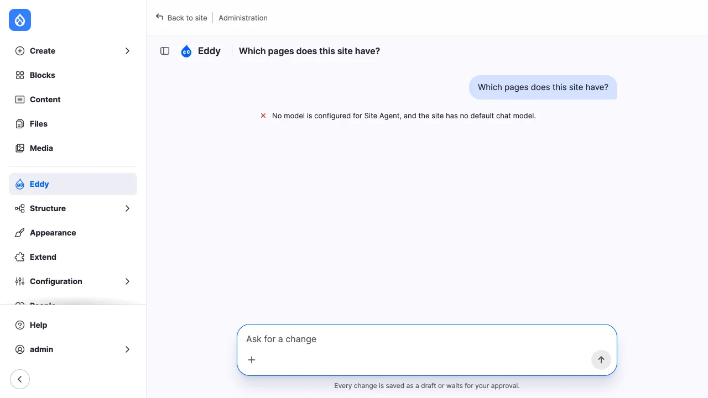Click the Appearance paintbrush icon
Viewport: 708px width, 398px height.
(x=20, y=233)
